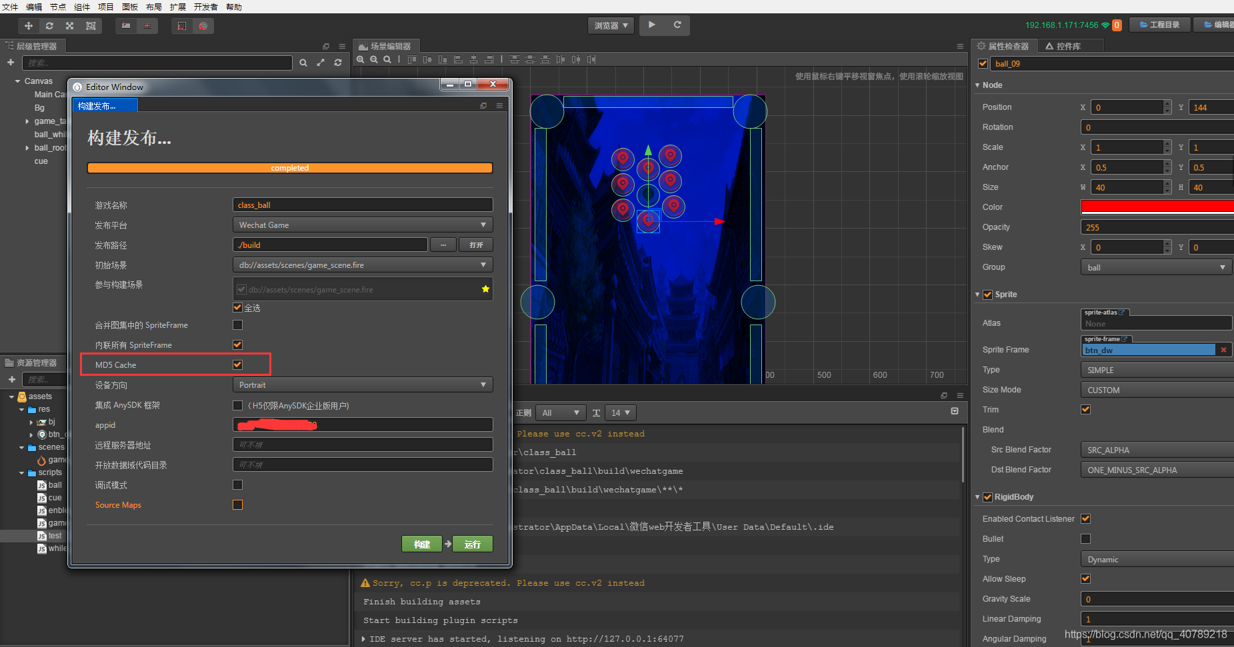Viewport: 1234px width, 647px height.
Task: Click the red node Color swatch
Action: tap(1157, 207)
